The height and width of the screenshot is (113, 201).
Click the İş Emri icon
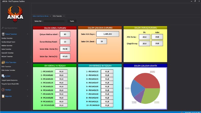pyautogui.click(x=3, y=76)
